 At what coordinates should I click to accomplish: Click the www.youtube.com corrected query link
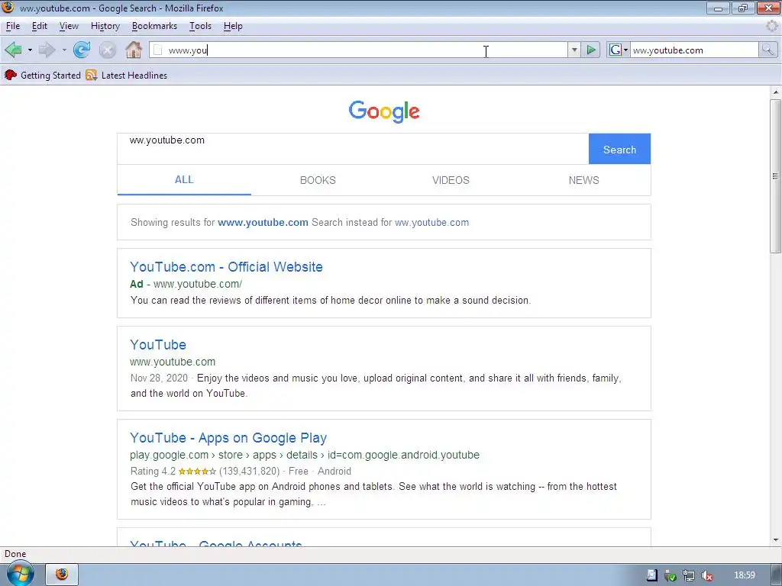click(263, 222)
